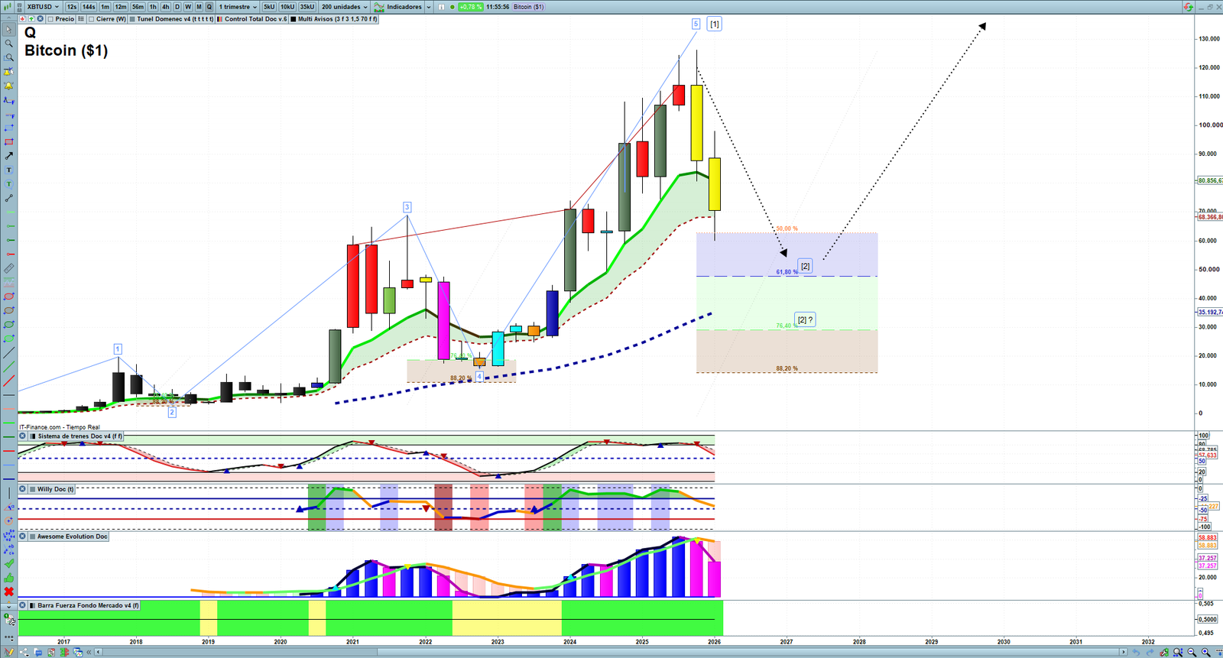Select the [1] wave label on chart
This screenshot has width=1223, height=658.
714,24
